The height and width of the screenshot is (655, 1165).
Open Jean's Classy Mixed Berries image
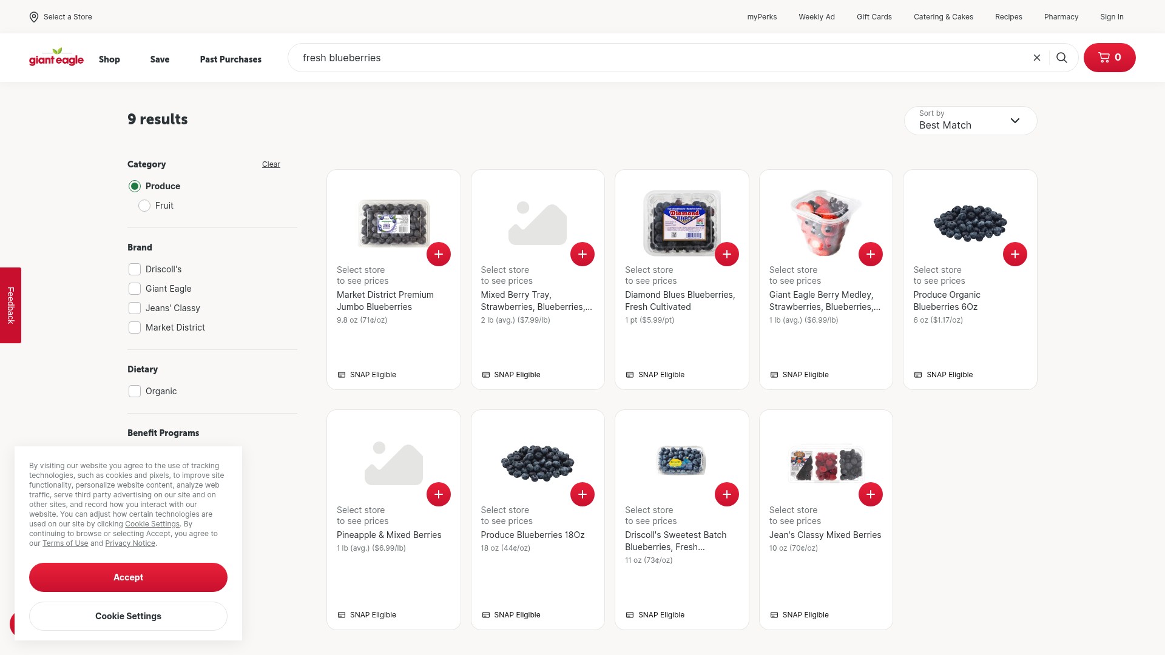pyautogui.click(x=826, y=463)
